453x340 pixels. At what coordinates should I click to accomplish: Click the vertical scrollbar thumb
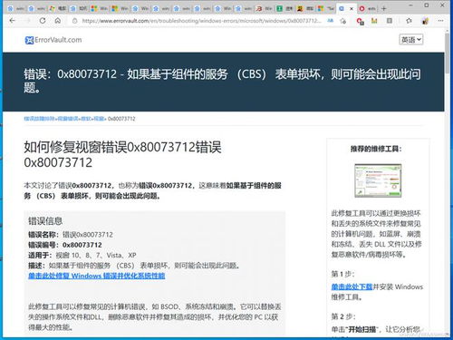click(447, 53)
